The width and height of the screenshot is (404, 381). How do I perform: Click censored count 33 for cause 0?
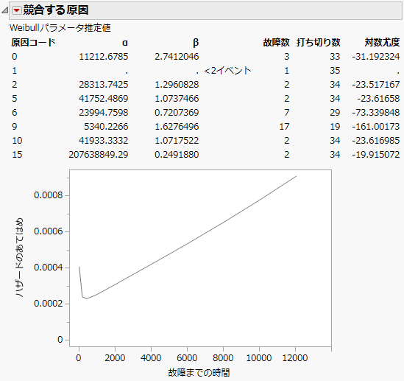(x=335, y=57)
